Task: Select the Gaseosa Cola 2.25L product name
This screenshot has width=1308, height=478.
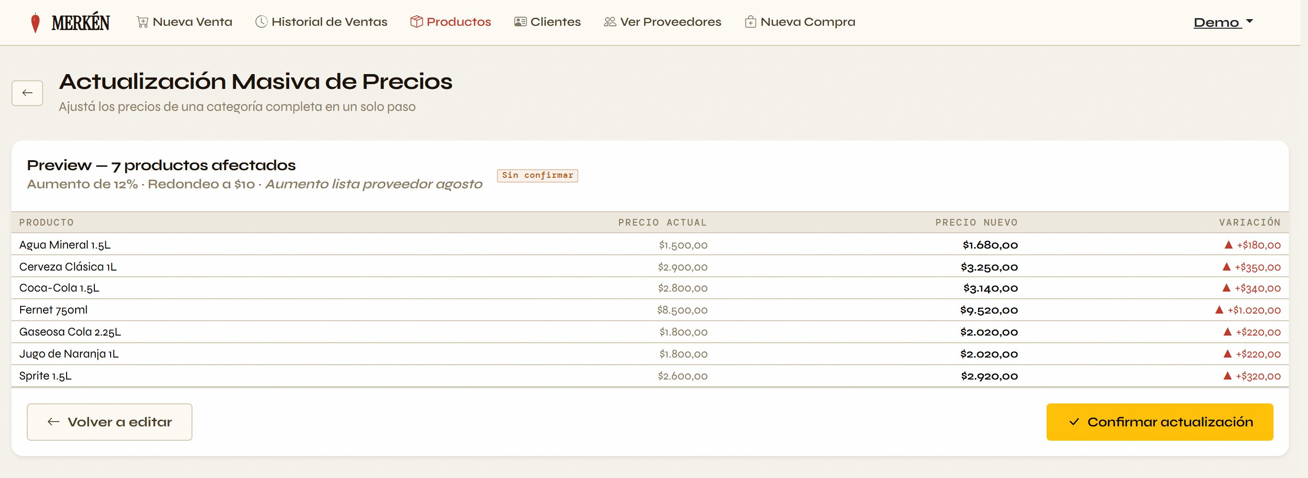Action: (70, 332)
